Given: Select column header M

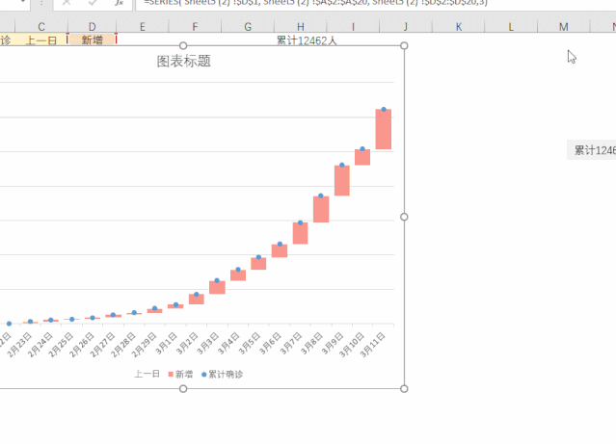Looking at the screenshot, I should [563, 25].
